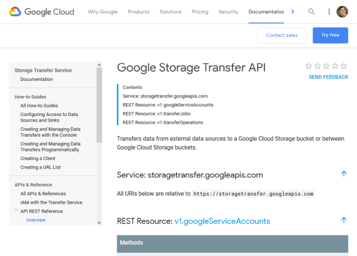Image resolution: width=357 pixels, height=256 pixels.
Task: Open Creating a Client sidebar item
Action: coord(38,158)
